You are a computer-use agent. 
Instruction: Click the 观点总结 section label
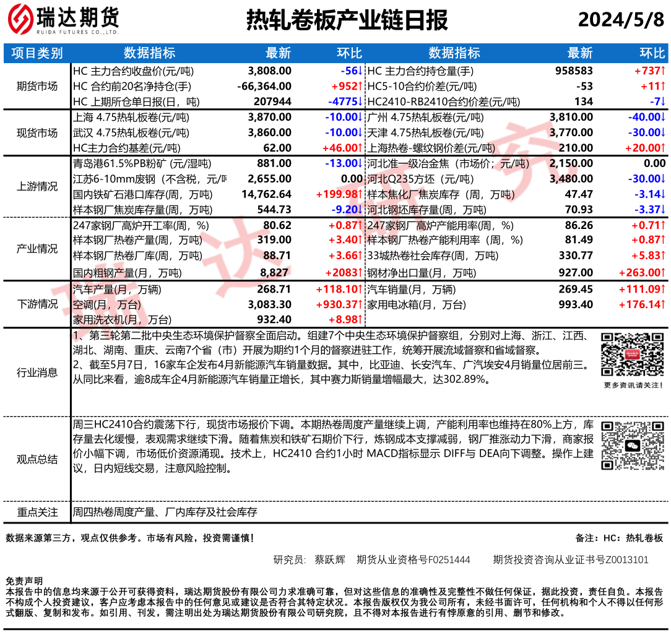click(37, 459)
